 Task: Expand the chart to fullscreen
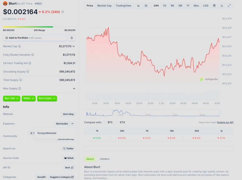pyautogui.click(x=229, y=6)
